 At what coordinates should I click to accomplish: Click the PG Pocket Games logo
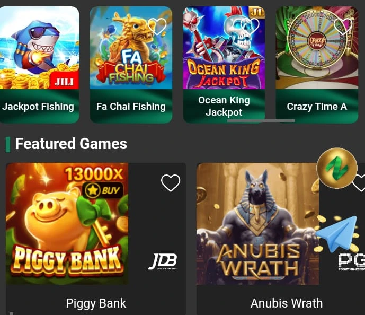352,262
